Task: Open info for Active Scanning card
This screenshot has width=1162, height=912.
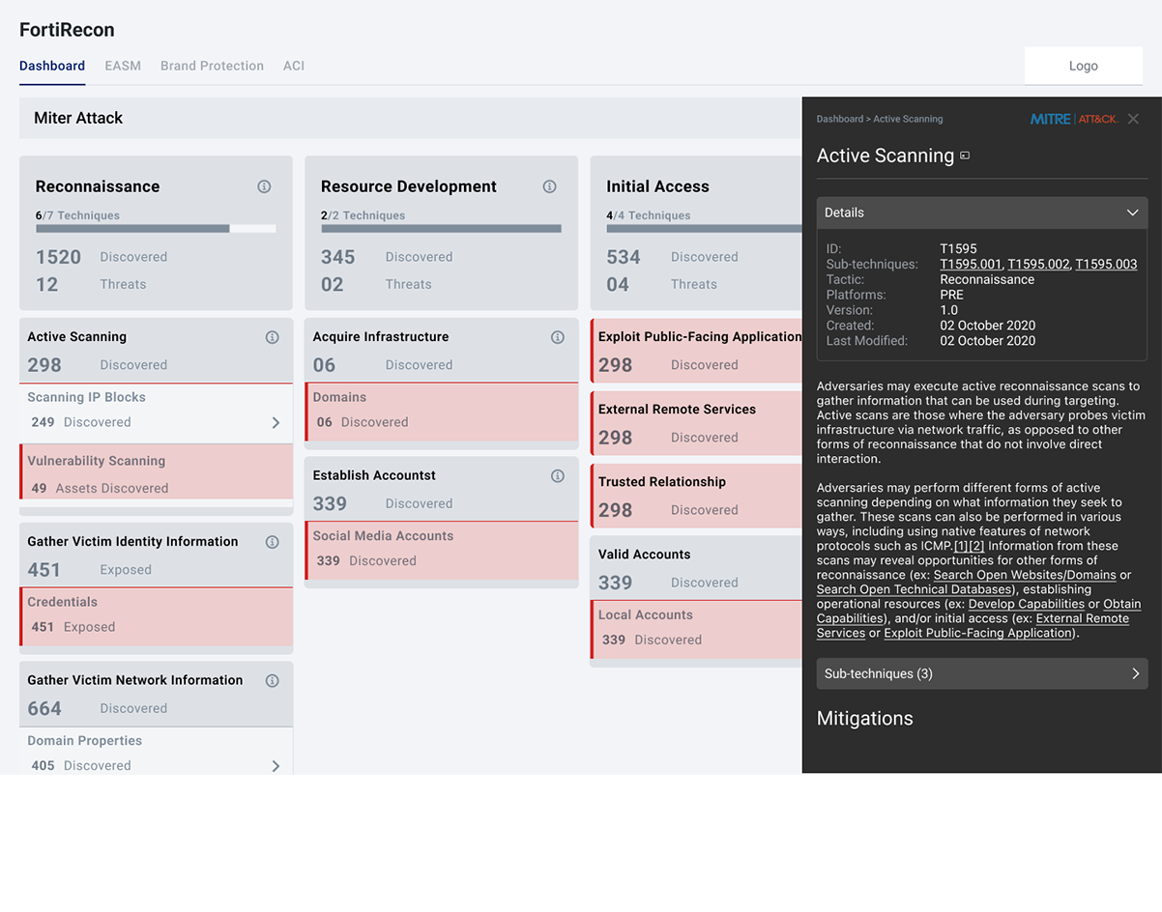Action: coord(272,337)
